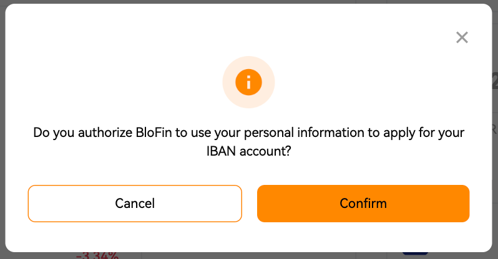
Task: Choose the solid orange Confirm button
Action: click(363, 204)
